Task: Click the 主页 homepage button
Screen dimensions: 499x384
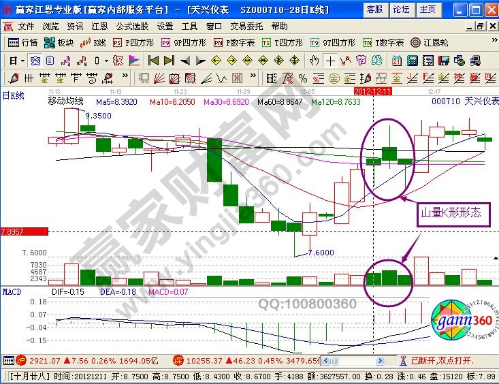Action: click(427, 10)
